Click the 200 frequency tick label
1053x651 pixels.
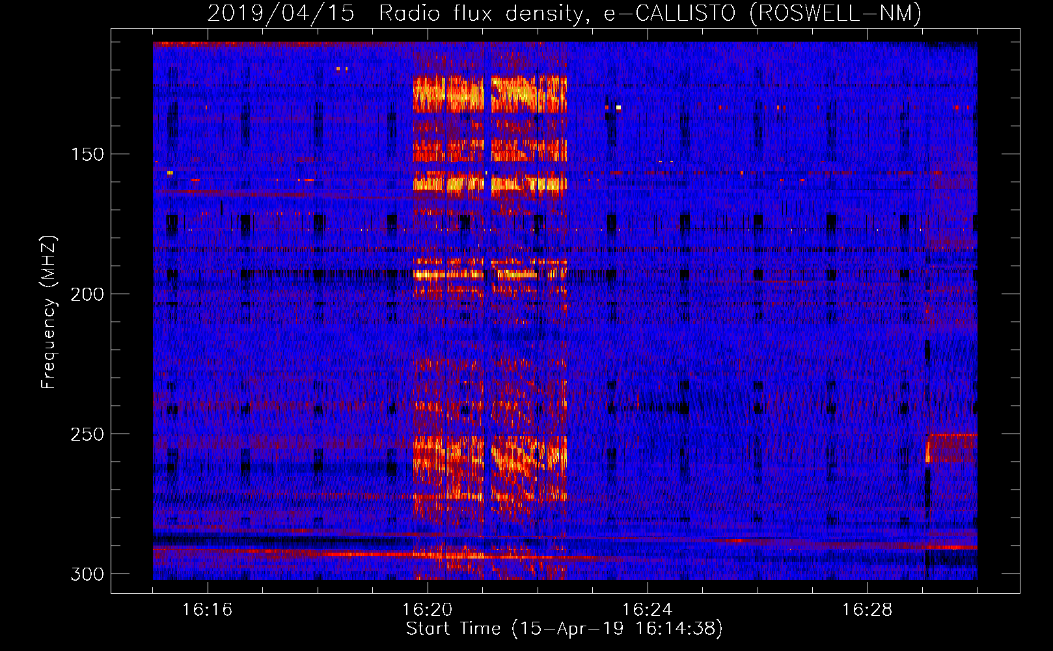tap(87, 294)
